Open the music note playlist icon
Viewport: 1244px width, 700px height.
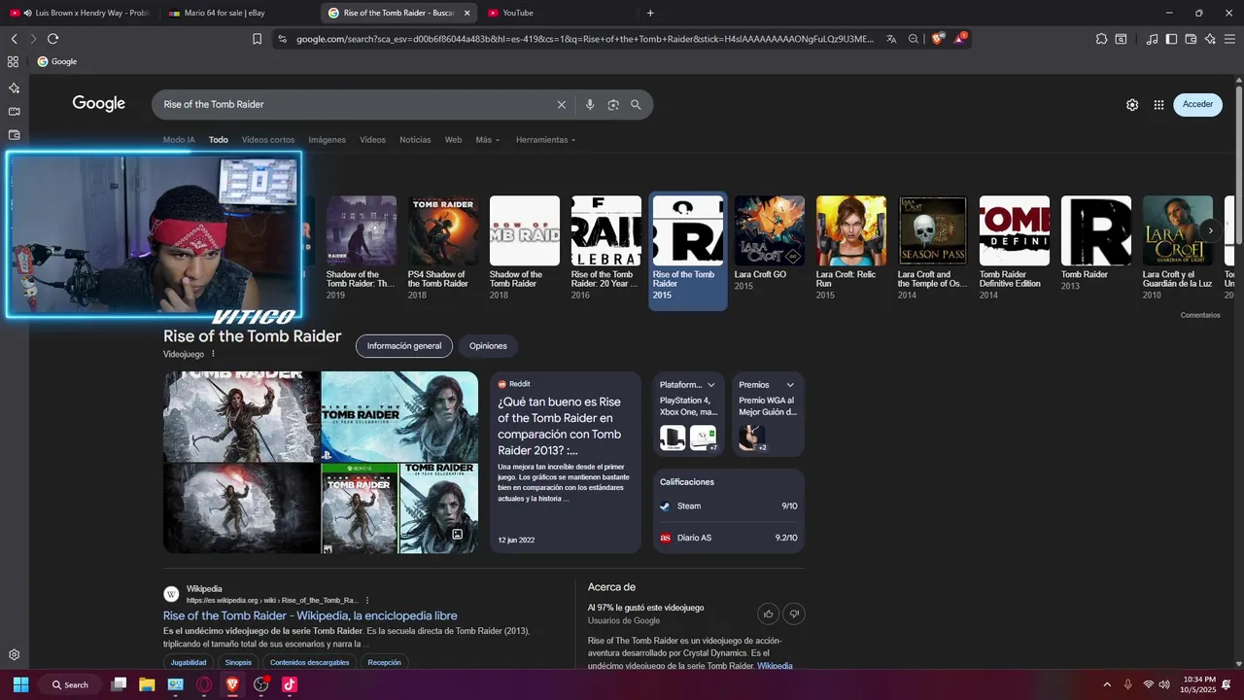(1152, 39)
